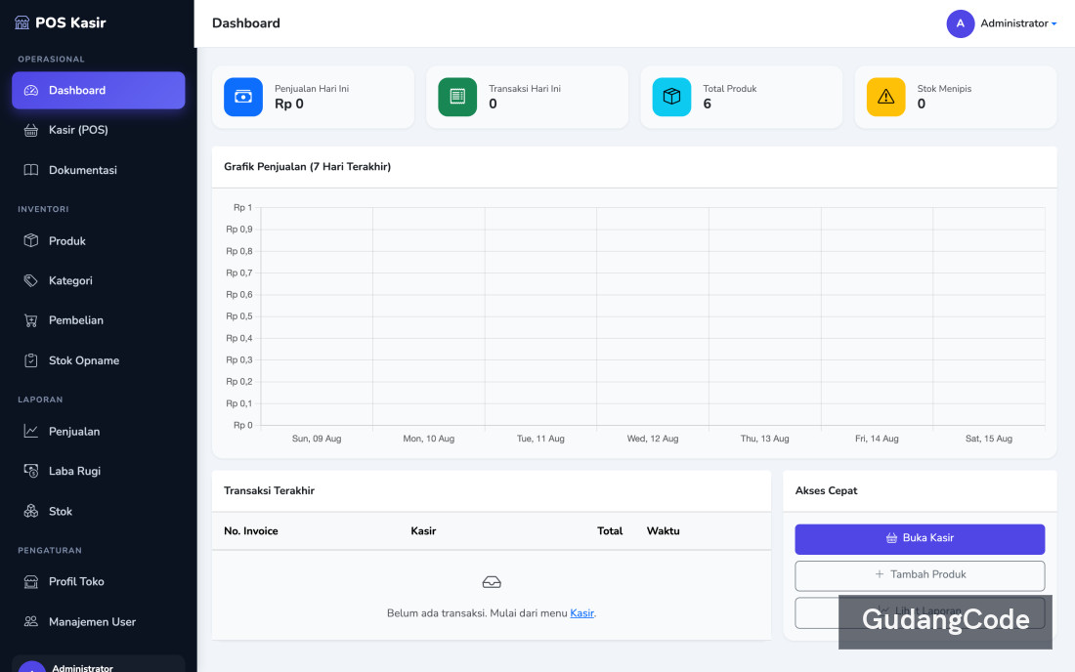Click the "Grafik Penjualan (7 Hari Terakhir)" heading
Screen dimensions: 1075x672
point(307,166)
